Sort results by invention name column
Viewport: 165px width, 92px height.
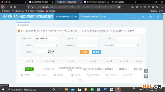click(70, 61)
